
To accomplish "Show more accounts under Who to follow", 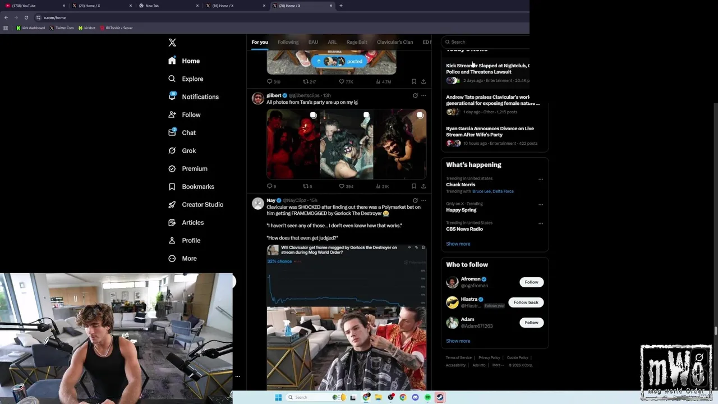I will [x=458, y=341].
